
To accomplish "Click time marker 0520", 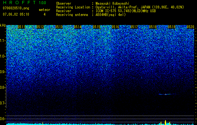I will tap(190, 27).
